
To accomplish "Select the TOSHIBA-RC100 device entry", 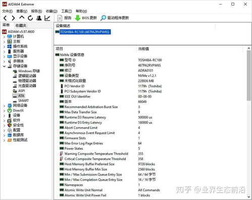I will click(85, 32).
